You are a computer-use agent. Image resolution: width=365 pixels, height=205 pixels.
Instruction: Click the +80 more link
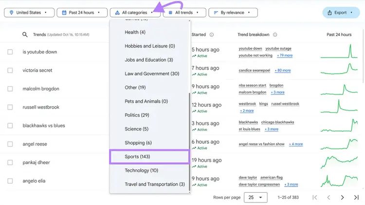283,70
